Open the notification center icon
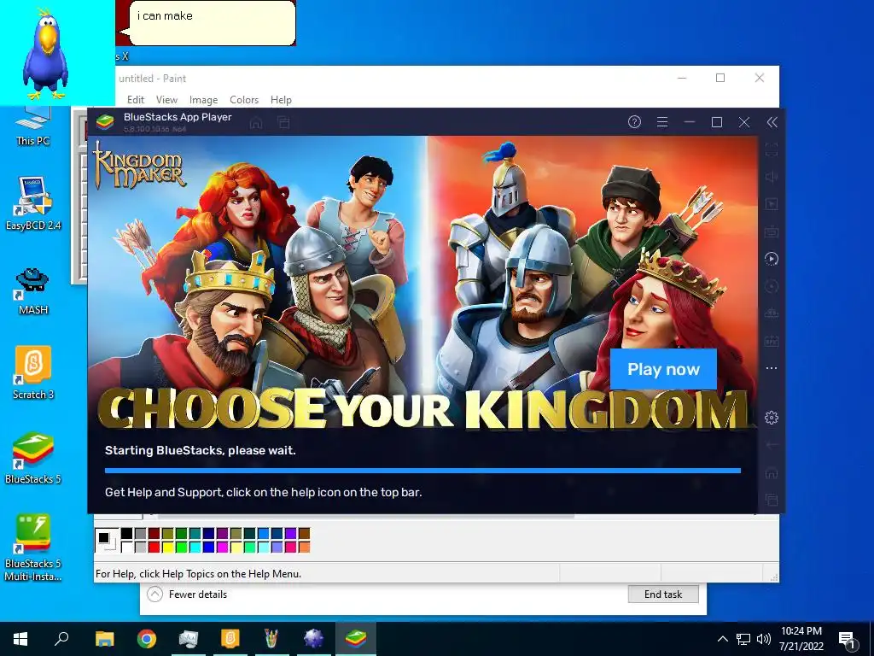874x656 pixels. coord(847,639)
